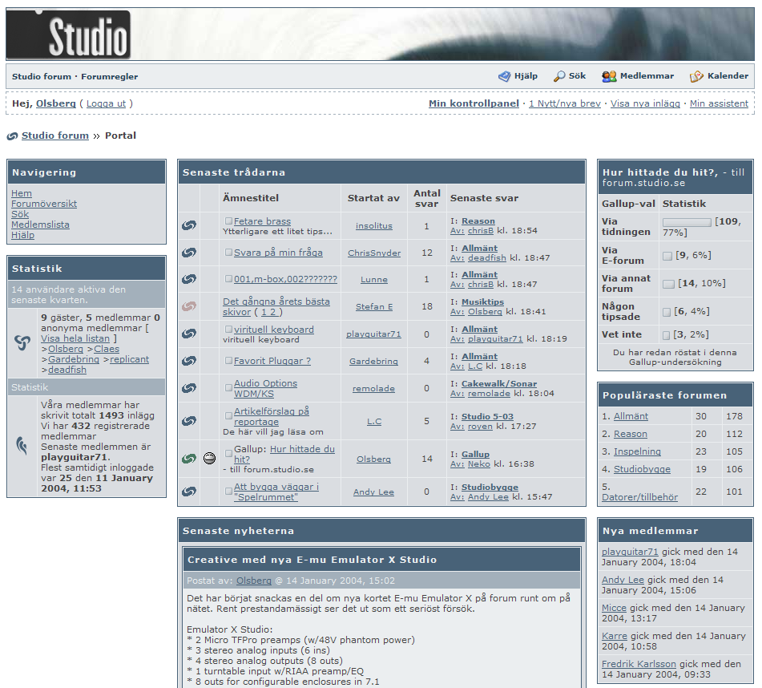
Task: Click the swirl icon beside Studio forum breadcrumb
Action: click(x=12, y=136)
